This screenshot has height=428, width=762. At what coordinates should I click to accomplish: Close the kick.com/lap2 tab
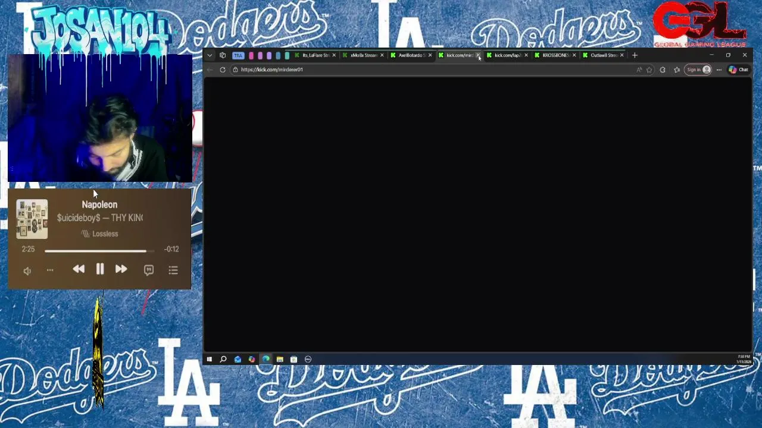click(x=526, y=55)
